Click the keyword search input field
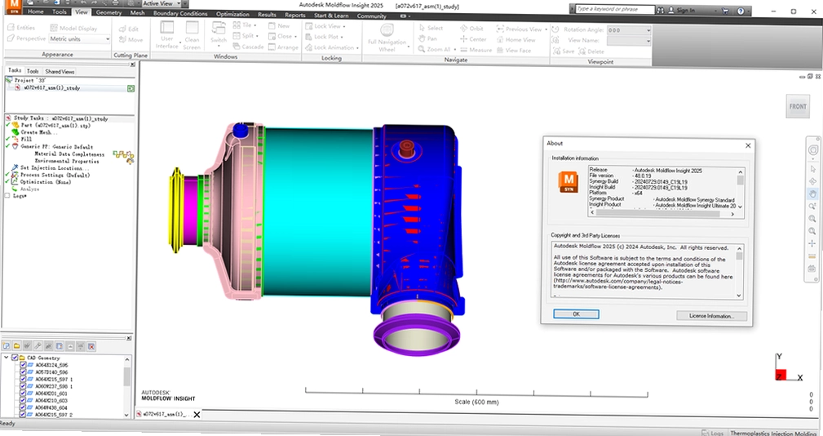Screen dimensions: 823x436 [x=614, y=10]
